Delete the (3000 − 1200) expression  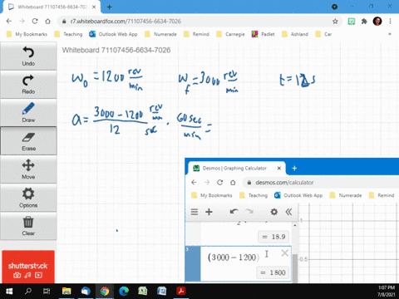(284, 253)
